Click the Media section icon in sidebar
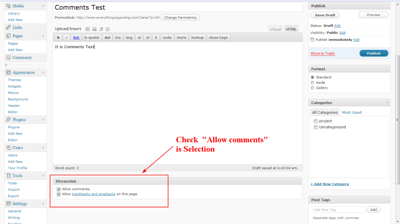The height and width of the screenshot is (224, 400). pyautogui.click(x=8, y=6)
